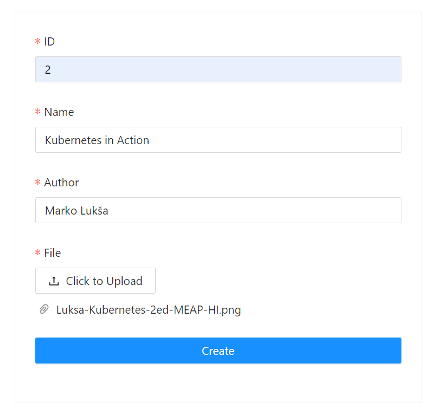Click the "Click to Upload" label text
The width and height of the screenshot is (434, 415).
[x=104, y=281]
